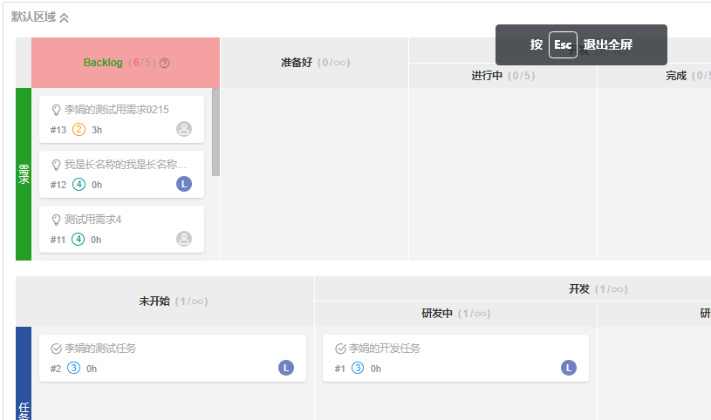Screen dimensions: 711x420
Task: Collapse the 默认区域 section chevron
Action: tap(64, 17)
